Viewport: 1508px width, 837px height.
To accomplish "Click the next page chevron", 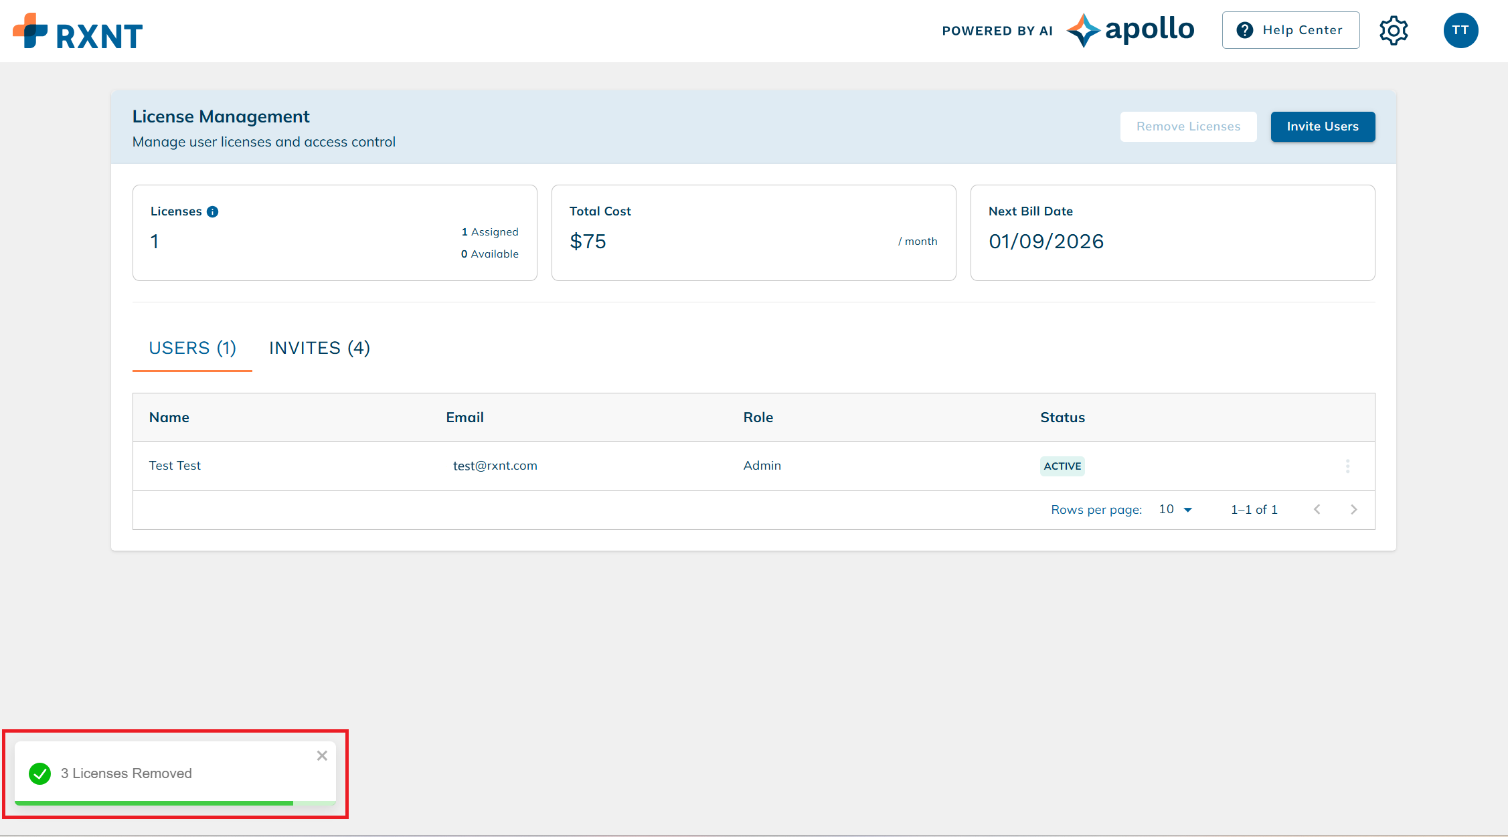I will click(1353, 509).
